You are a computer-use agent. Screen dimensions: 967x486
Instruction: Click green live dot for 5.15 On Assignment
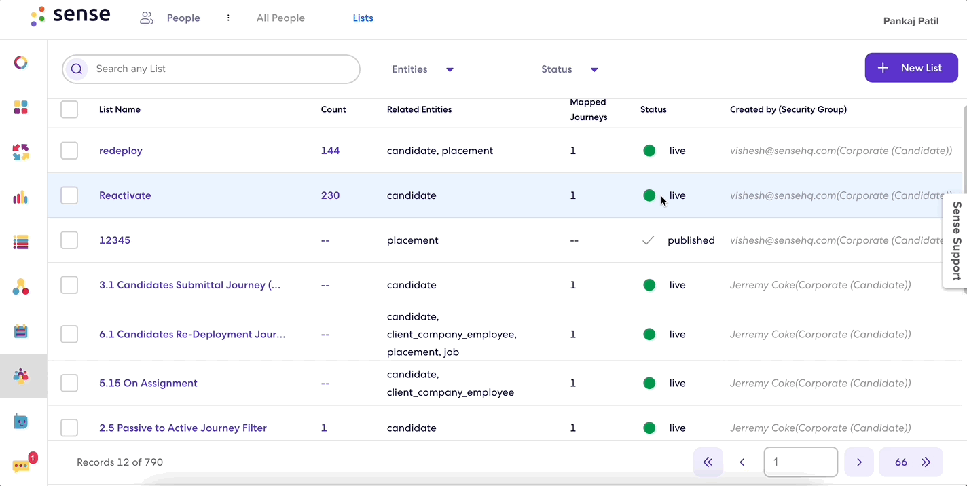point(649,384)
